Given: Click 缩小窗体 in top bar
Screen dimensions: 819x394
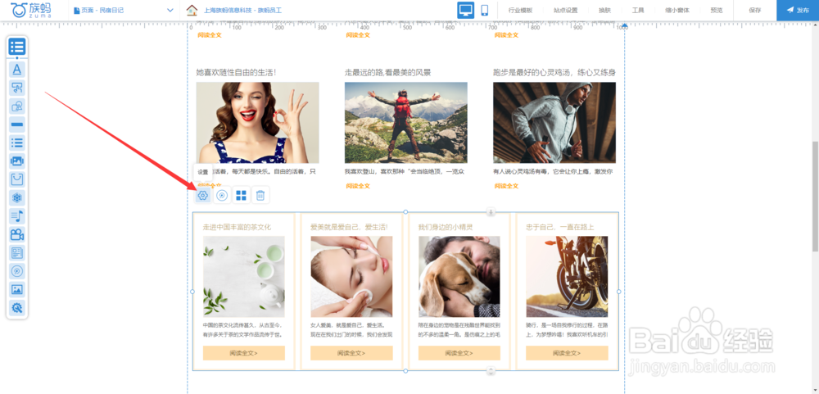Looking at the screenshot, I should [677, 10].
